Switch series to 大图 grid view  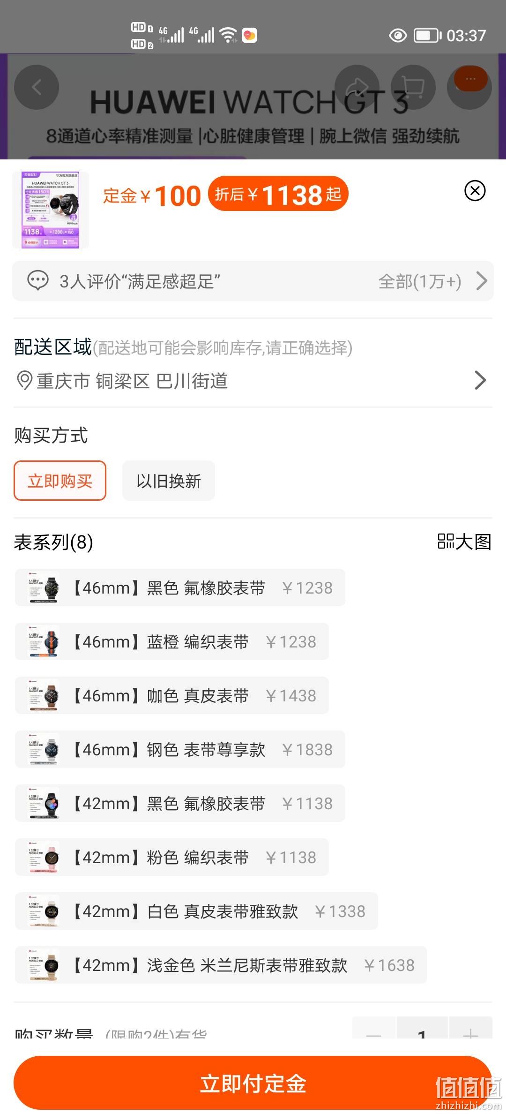pos(464,542)
